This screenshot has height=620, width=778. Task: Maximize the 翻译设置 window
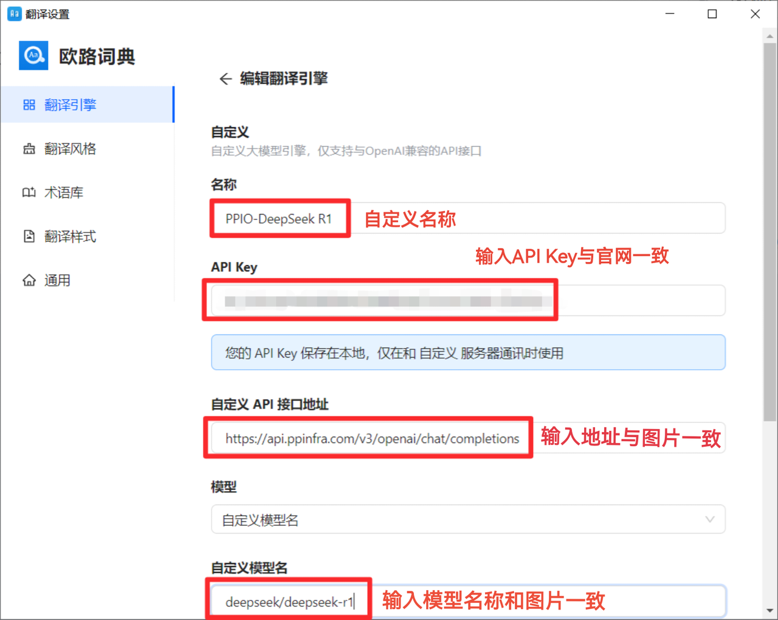[x=712, y=13]
